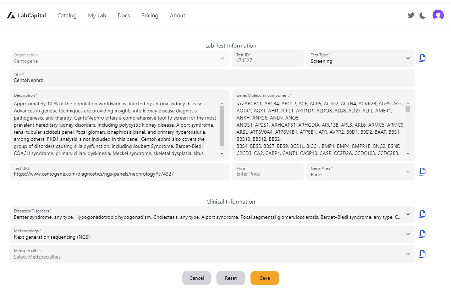Copy icon beside Methodology field

coord(422,234)
